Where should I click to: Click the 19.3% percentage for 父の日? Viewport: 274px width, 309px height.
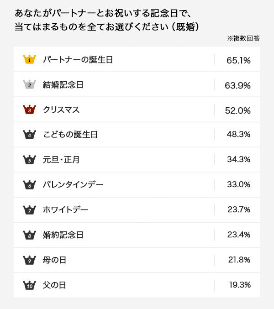tap(239, 285)
